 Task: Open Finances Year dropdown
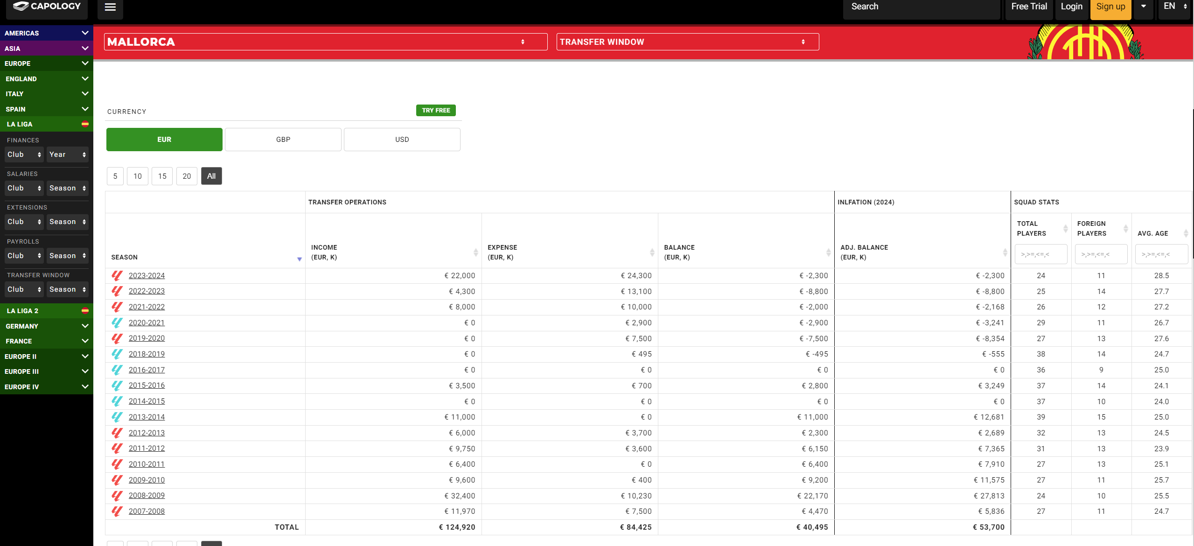click(68, 154)
